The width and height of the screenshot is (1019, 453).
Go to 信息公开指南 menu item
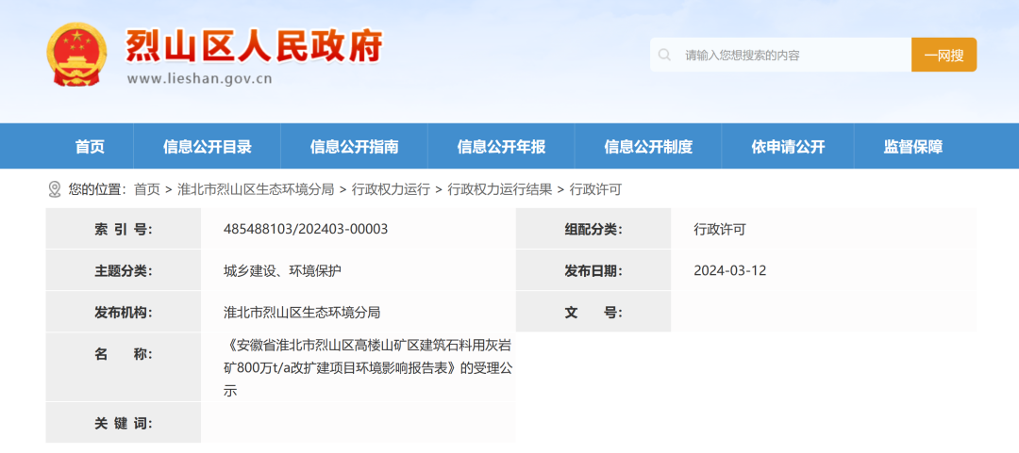tap(354, 147)
